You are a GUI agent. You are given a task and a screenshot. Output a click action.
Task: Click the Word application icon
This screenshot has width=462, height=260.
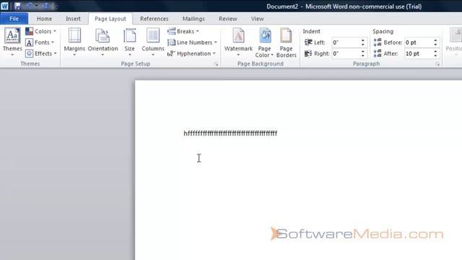tap(5, 6)
